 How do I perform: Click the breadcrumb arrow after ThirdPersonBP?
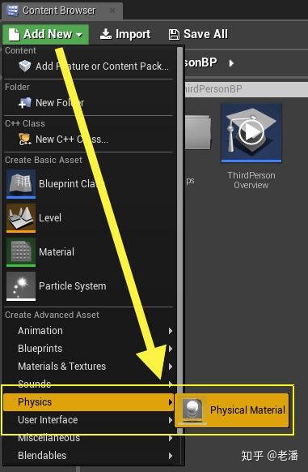[x=231, y=63]
